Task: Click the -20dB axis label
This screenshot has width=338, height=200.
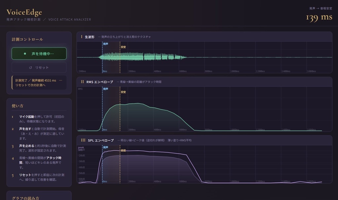Action: tap(81, 155)
